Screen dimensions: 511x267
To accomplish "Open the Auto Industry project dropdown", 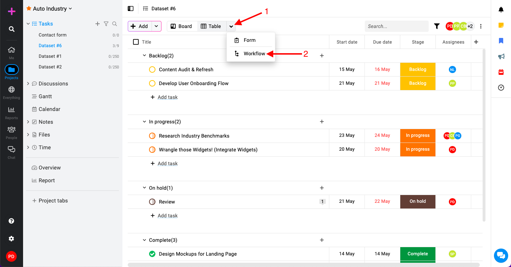I will (49, 9).
